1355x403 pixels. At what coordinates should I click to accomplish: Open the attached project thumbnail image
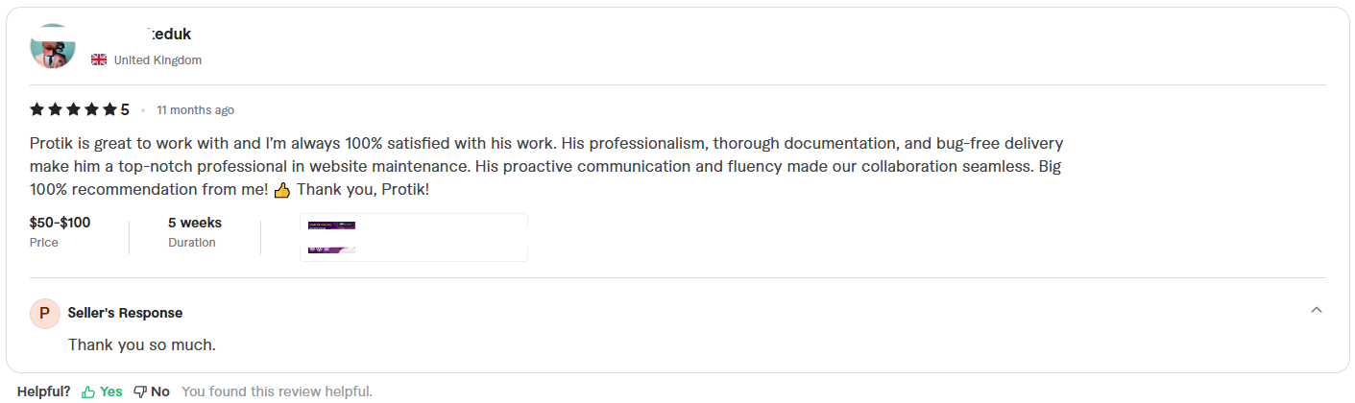[x=414, y=237]
